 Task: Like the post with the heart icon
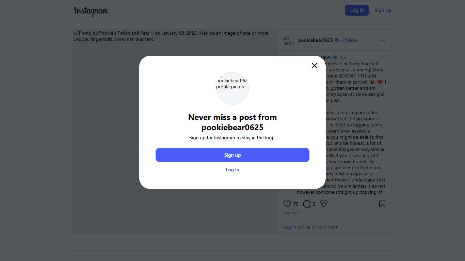tap(287, 204)
